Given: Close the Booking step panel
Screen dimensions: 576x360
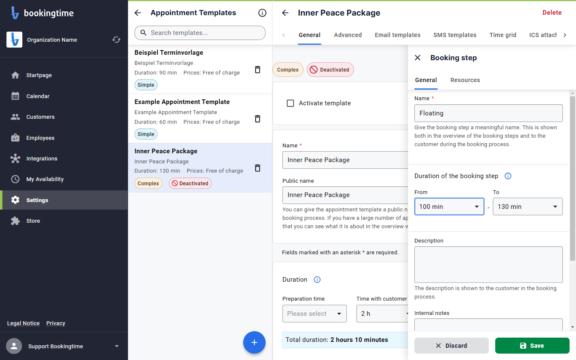Looking at the screenshot, I should click(418, 58).
